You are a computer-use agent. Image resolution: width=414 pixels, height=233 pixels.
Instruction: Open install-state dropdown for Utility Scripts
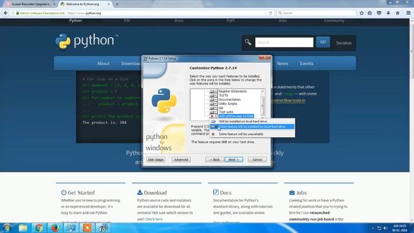213,104
